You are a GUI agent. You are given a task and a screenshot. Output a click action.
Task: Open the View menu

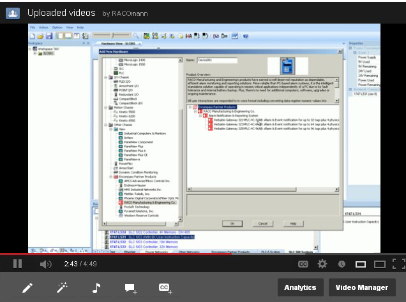pyautogui.click(x=70, y=27)
